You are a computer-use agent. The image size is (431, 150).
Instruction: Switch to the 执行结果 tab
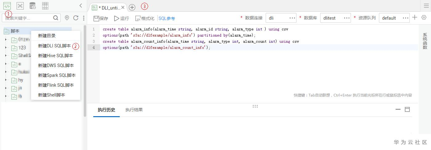134,110
